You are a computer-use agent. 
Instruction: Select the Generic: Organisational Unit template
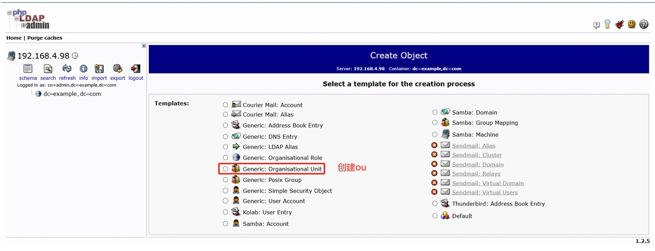coord(226,169)
